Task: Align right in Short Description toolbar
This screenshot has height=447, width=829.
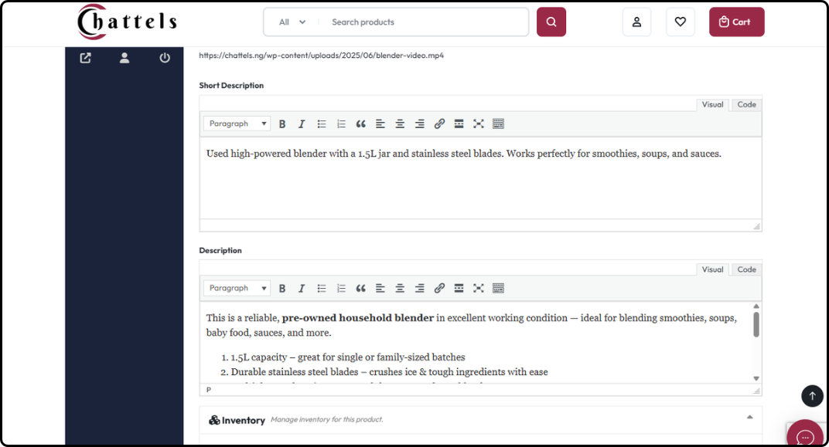Action: coord(419,124)
